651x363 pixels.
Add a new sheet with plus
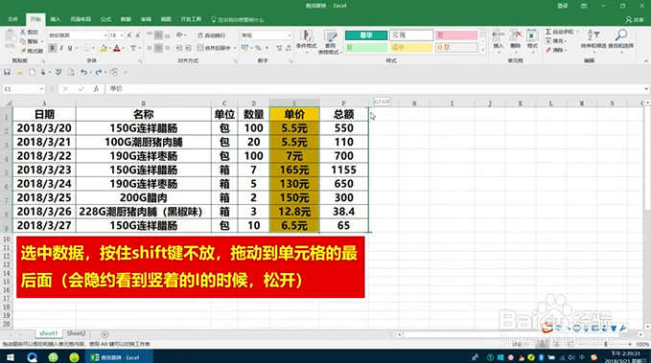pyautogui.click(x=105, y=334)
